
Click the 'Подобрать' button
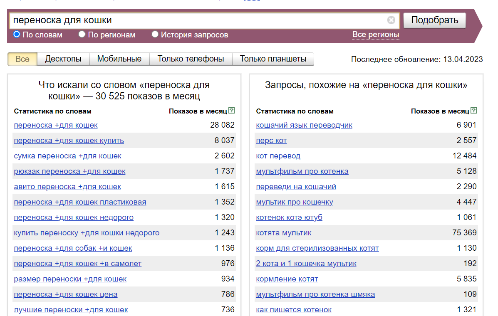click(435, 20)
